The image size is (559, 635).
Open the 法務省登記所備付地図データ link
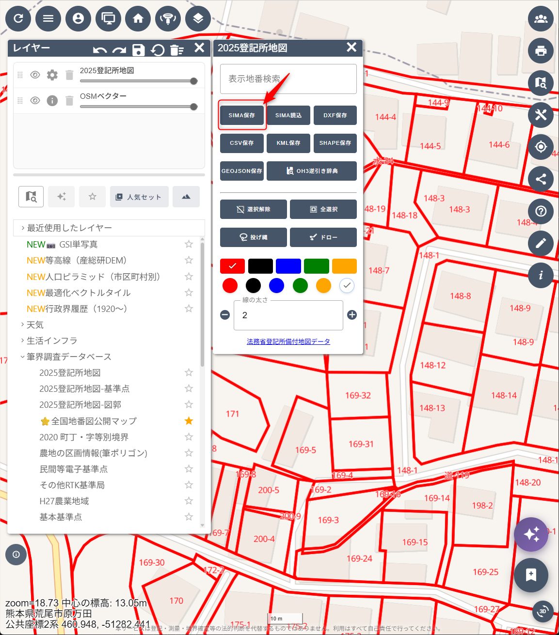288,341
